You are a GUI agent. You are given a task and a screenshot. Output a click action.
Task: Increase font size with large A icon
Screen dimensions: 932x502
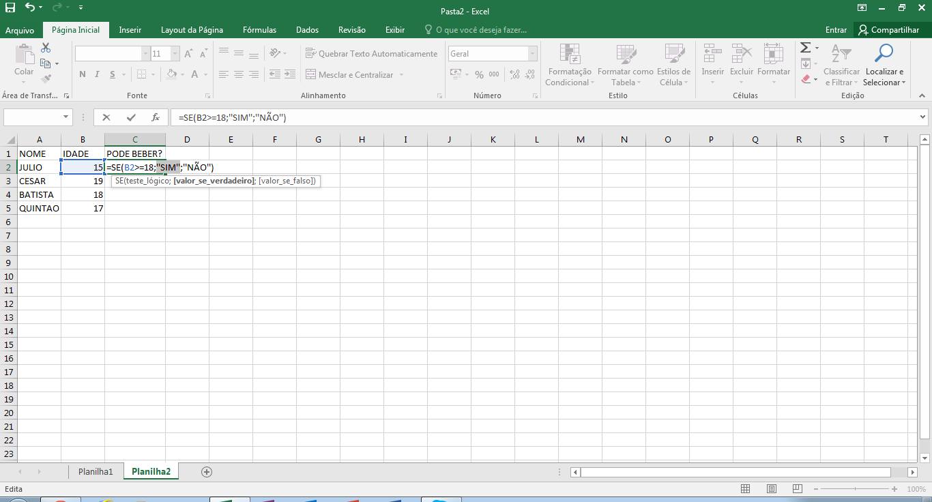(189, 53)
